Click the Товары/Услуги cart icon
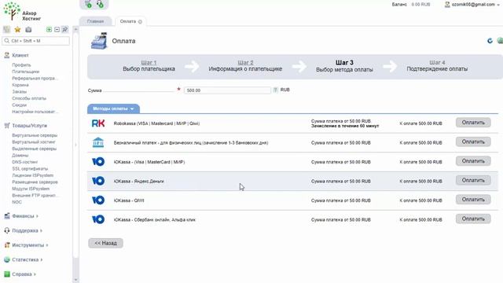The image size is (503, 283). 7,126
